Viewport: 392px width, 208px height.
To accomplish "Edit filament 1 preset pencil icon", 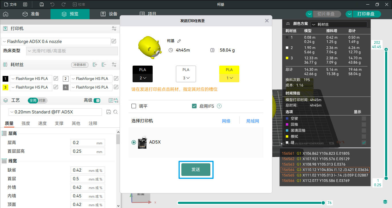I will point(56,79).
